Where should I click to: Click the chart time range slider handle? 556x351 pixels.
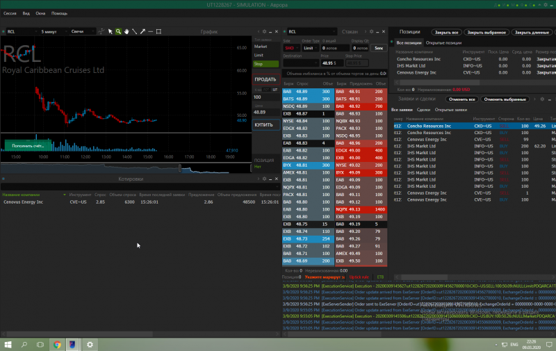180,168
